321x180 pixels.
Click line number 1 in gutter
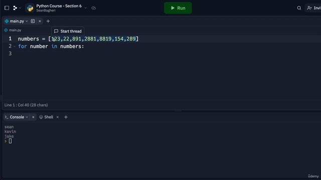coord(10,38)
